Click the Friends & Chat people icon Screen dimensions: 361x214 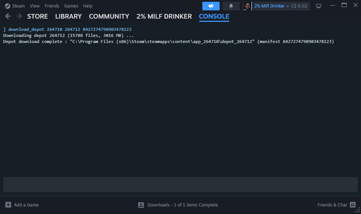pyautogui.click(x=353, y=205)
